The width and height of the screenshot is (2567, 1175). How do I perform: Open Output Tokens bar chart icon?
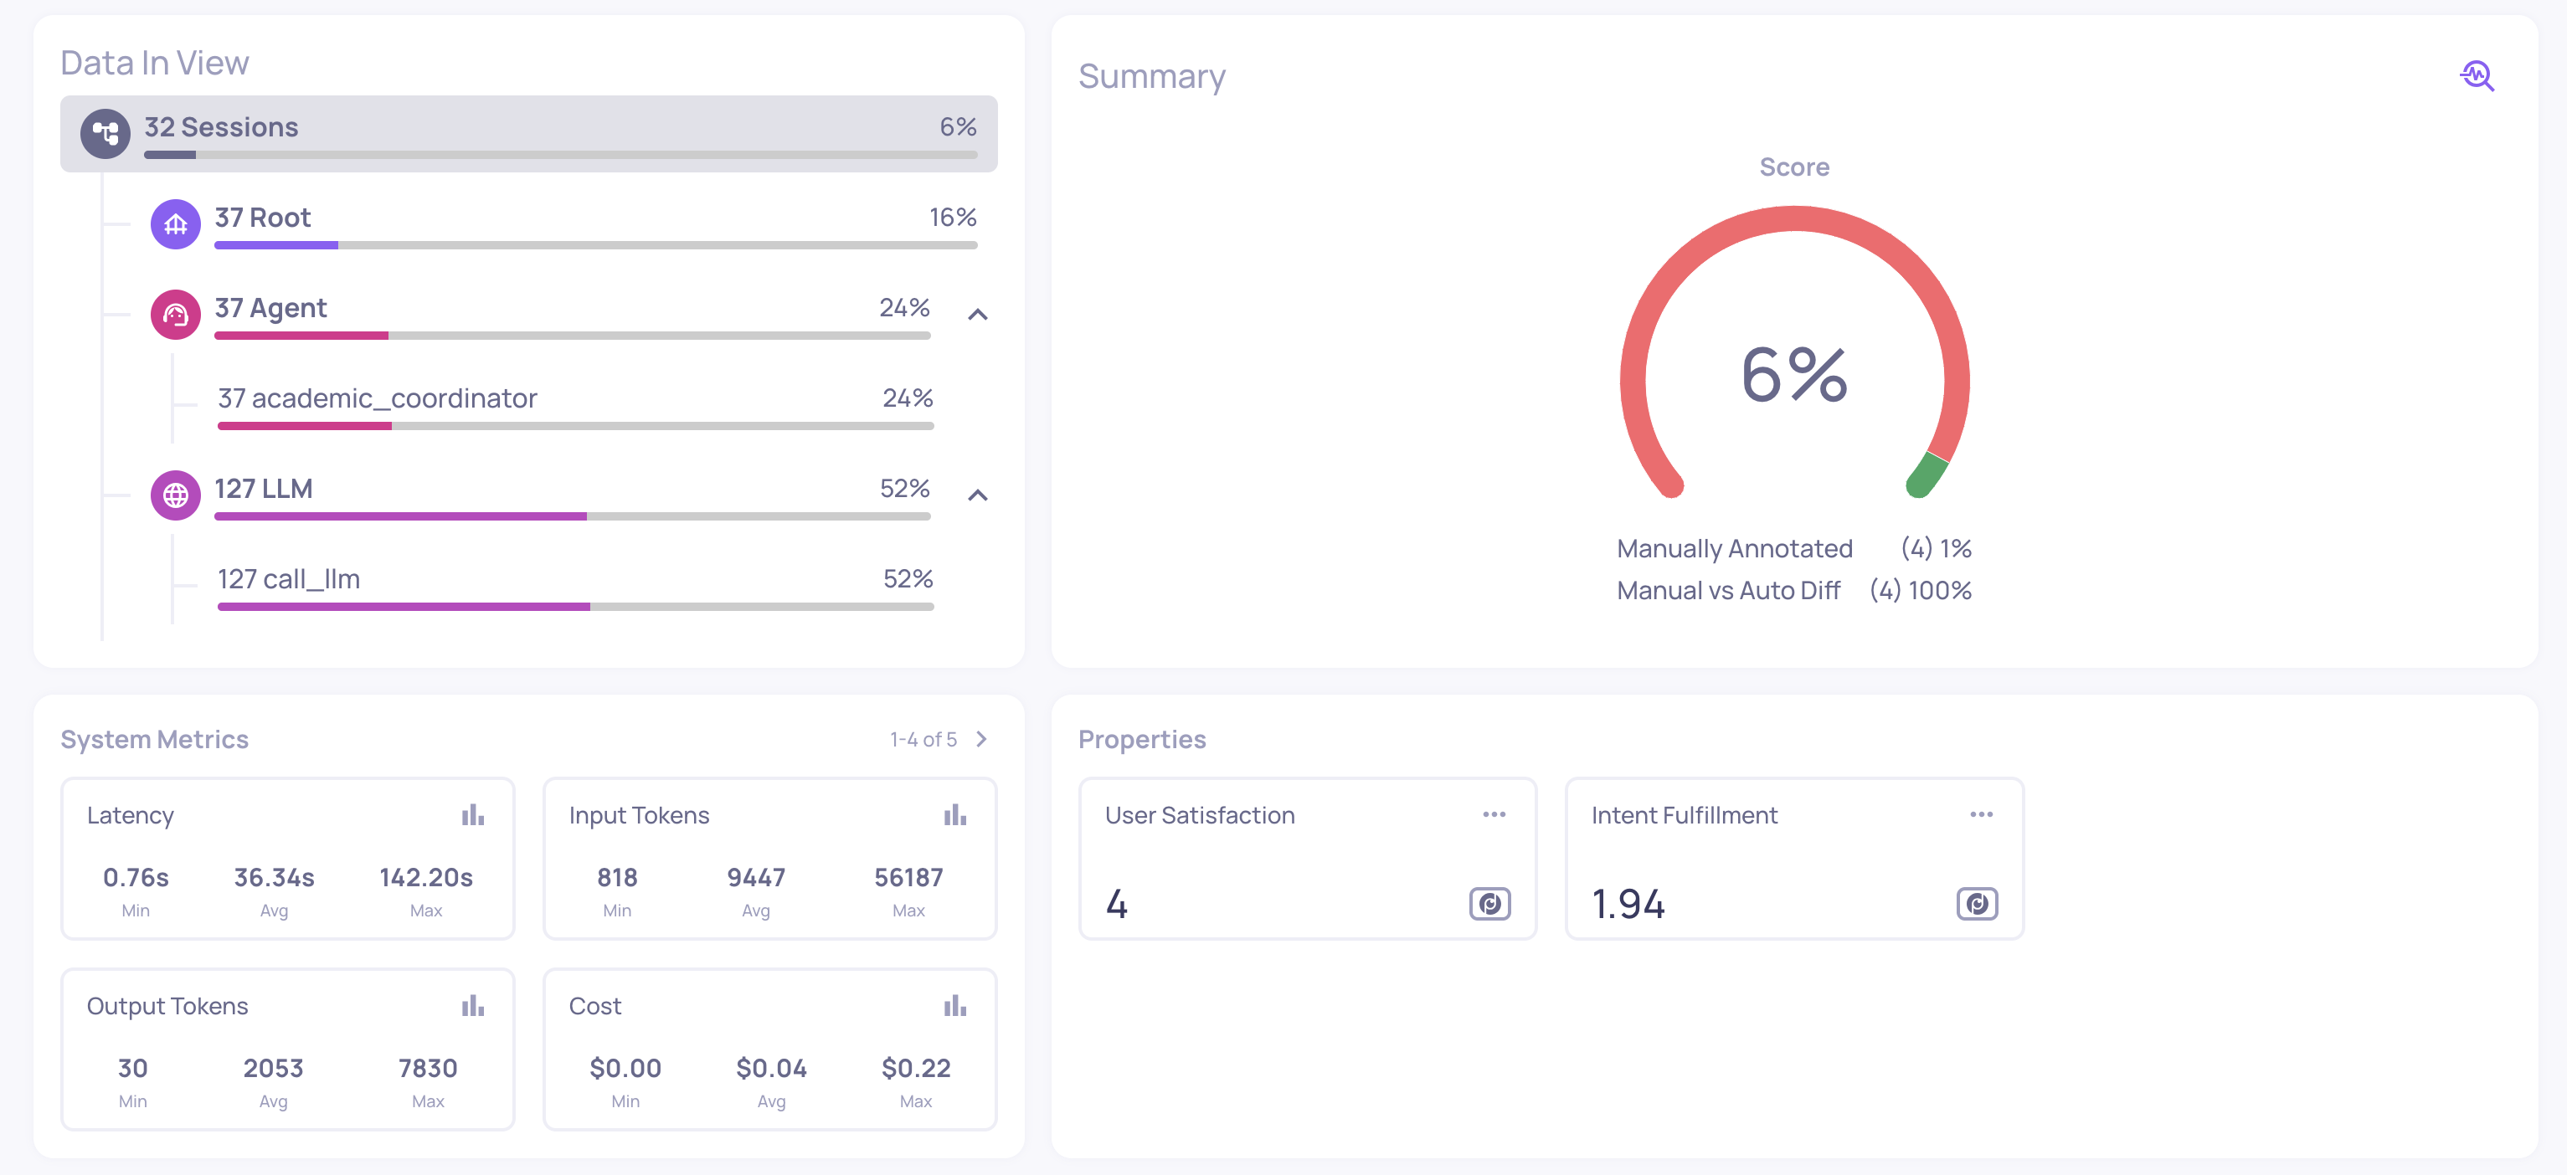pos(472,1006)
